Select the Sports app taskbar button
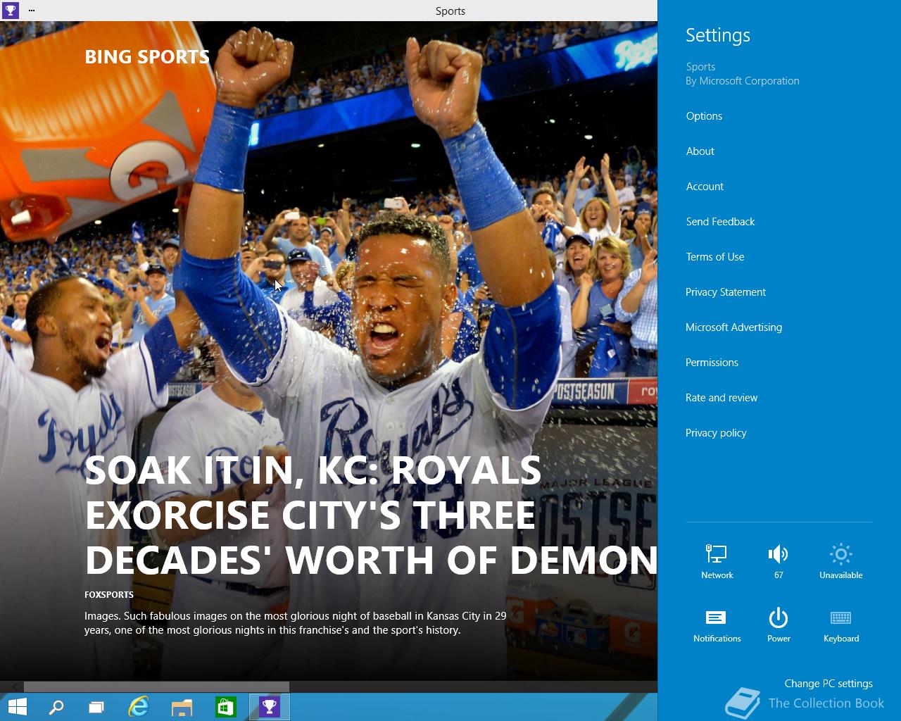 [x=270, y=707]
